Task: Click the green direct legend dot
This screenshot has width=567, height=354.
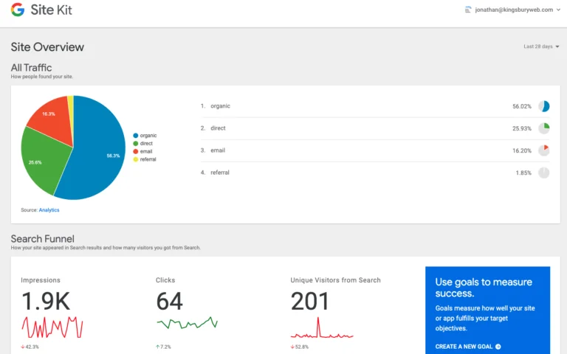Action: click(136, 143)
